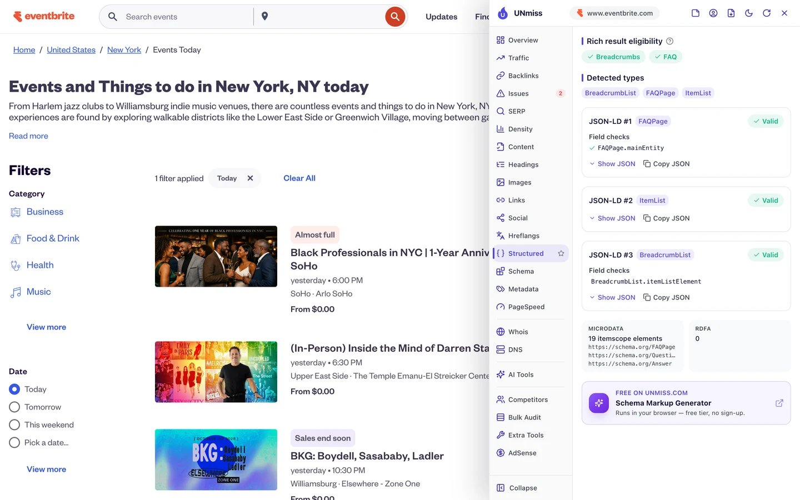Click the orange Eventbrite search button
The height and width of the screenshot is (500, 800).
[x=395, y=17]
